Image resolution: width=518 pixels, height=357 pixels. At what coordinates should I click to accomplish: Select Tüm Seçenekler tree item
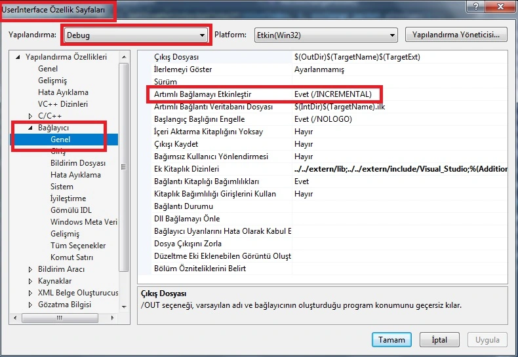pyautogui.click(x=77, y=246)
